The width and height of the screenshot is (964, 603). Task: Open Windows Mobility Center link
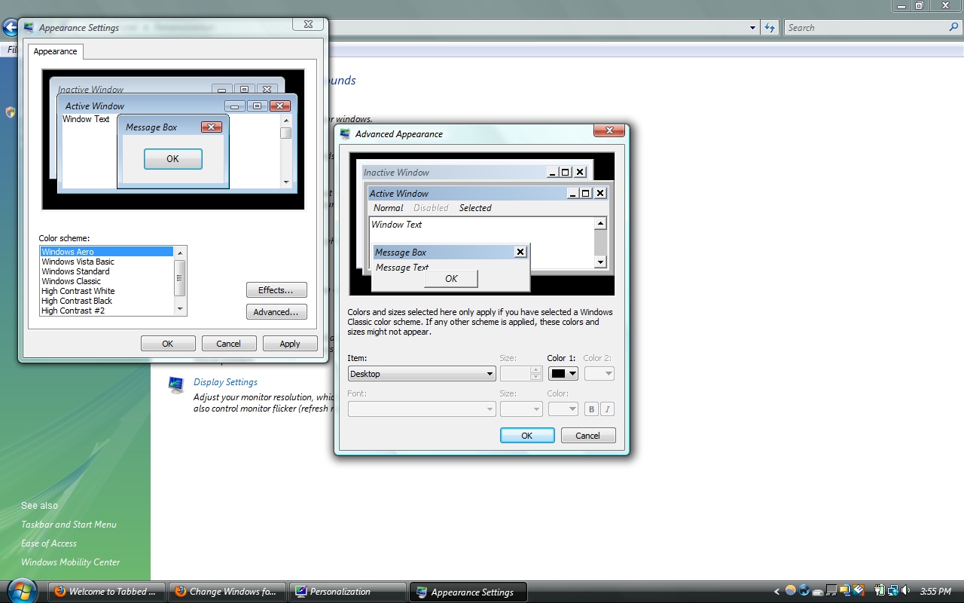[71, 562]
